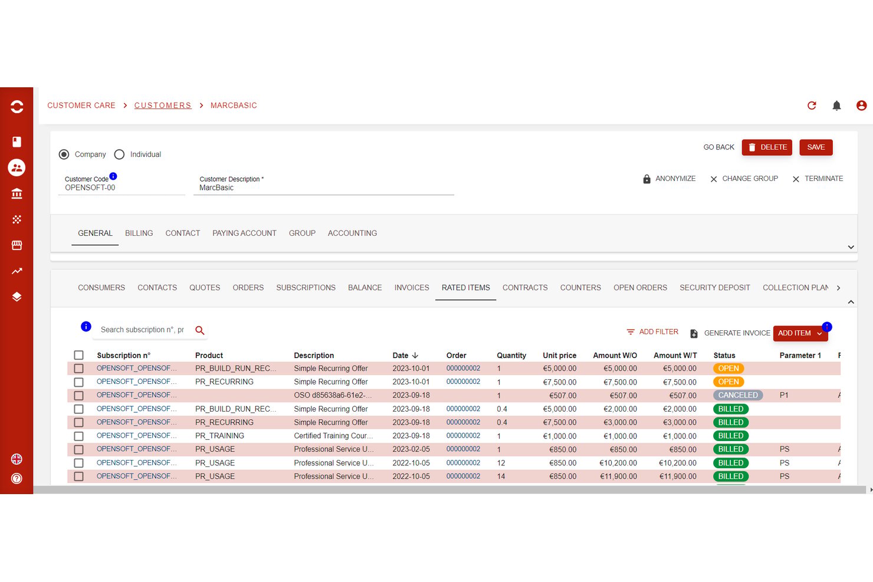Navigate to CUSTOMERS breadcrumb link
This screenshot has width=873, height=582.
coord(163,106)
